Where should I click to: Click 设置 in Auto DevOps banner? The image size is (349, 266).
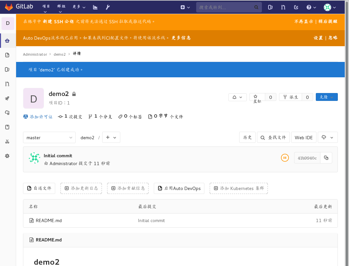(318, 38)
